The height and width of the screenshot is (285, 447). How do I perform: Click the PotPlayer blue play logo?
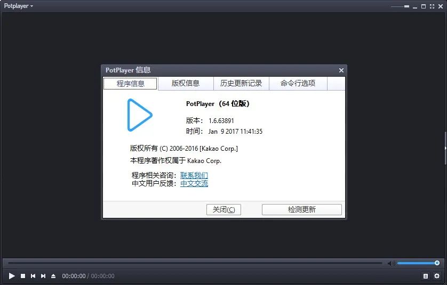139,115
